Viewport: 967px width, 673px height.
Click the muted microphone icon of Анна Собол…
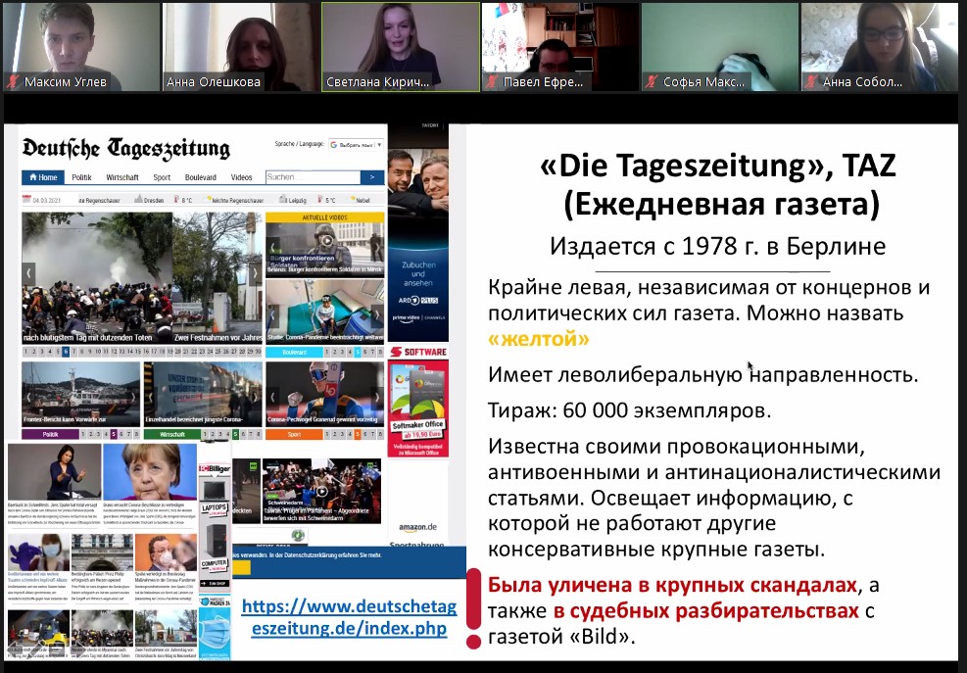tap(812, 82)
